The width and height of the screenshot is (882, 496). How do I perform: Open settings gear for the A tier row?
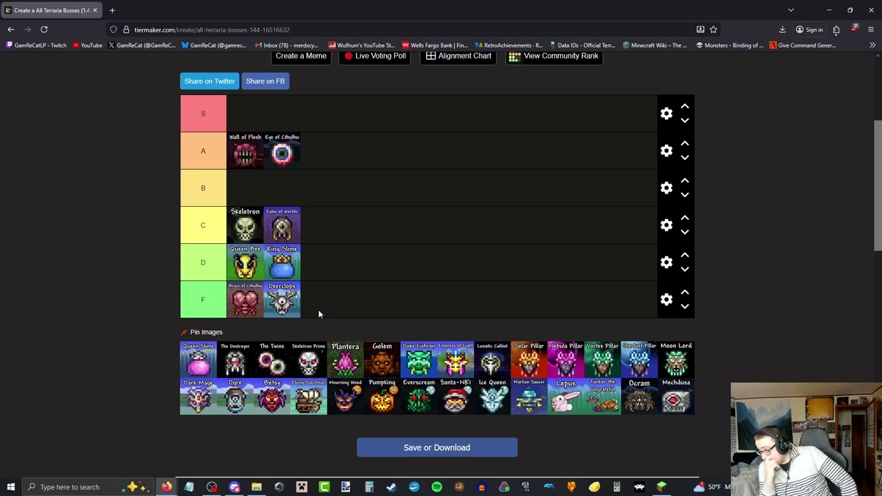pos(666,151)
